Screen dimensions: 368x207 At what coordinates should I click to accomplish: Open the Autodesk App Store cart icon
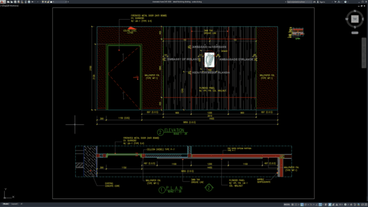click(x=335, y=2)
